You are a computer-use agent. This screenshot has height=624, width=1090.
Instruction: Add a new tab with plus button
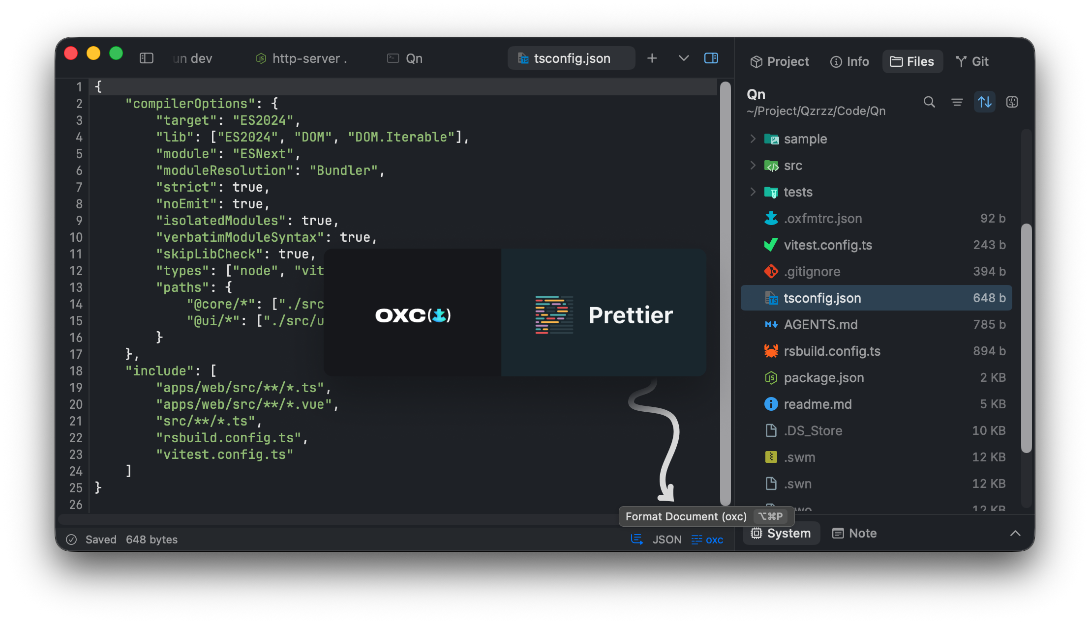tap(652, 58)
